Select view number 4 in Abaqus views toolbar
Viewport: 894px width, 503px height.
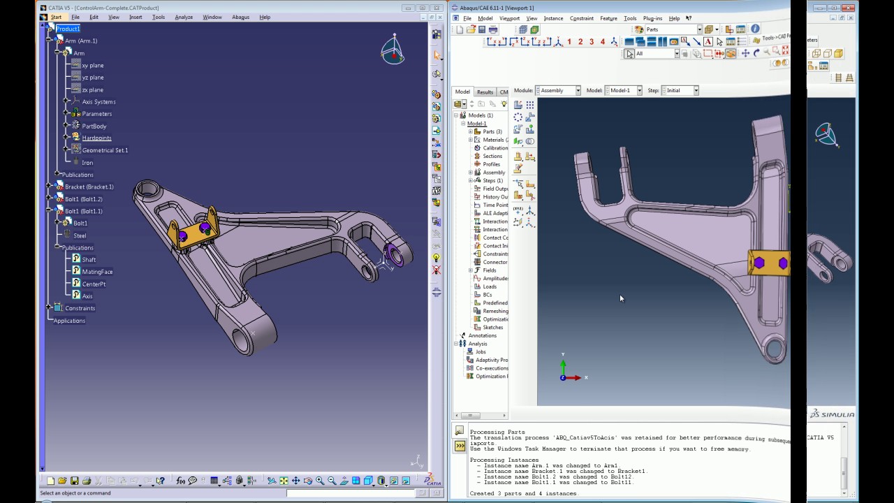coord(603,42)
